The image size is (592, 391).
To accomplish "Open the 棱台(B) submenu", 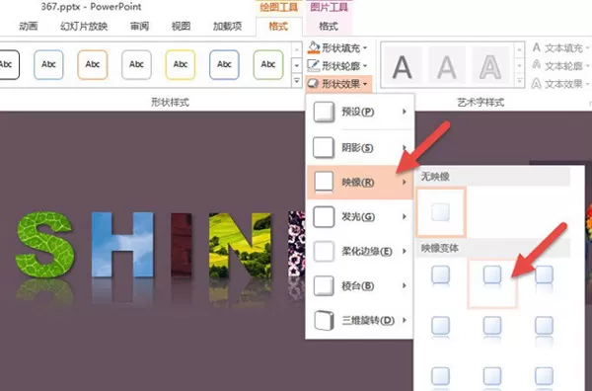I will pos(360,285).
